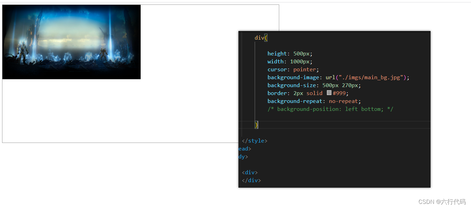The image size is (471, 208).
Task: Click the 'solid' border style keyword
Action: click(x=314, y=93)
